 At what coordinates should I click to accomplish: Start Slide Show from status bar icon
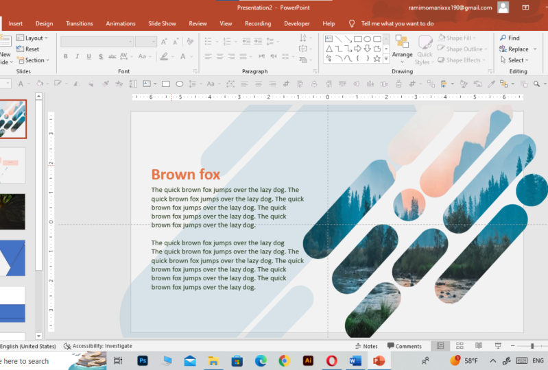pyautogui.click(x=498, y=346)
